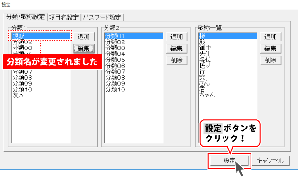Click 追加 button in 敬称一覧 group
The width and height of the screenshot is (298, 177).
(271, 37)
